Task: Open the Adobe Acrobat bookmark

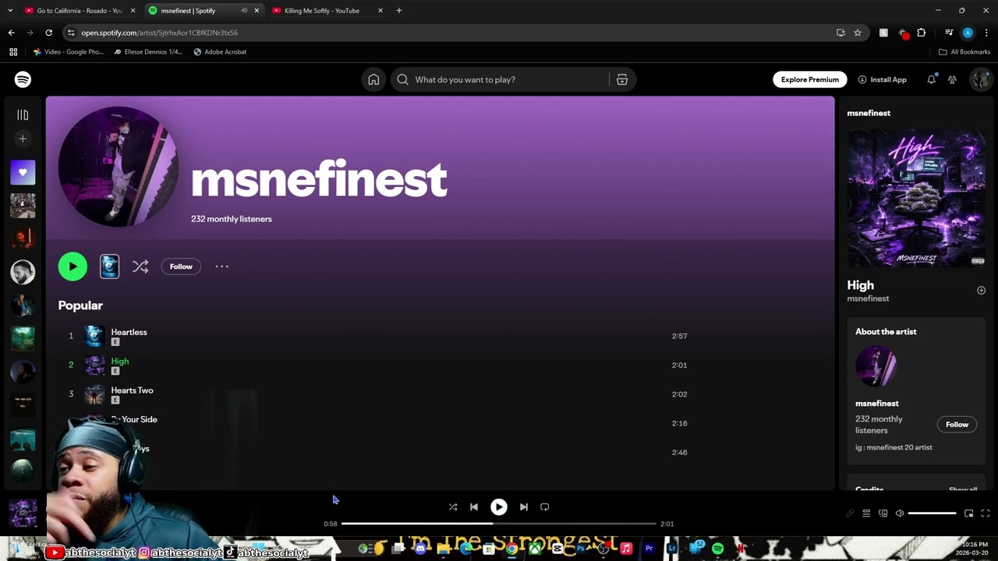Action: tap(220, 52)
